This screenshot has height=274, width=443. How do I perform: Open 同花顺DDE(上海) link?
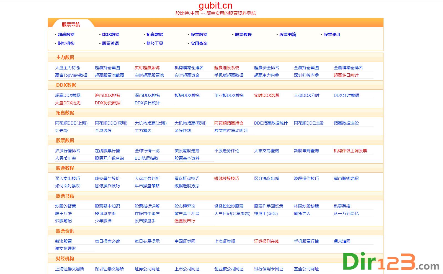71,123
